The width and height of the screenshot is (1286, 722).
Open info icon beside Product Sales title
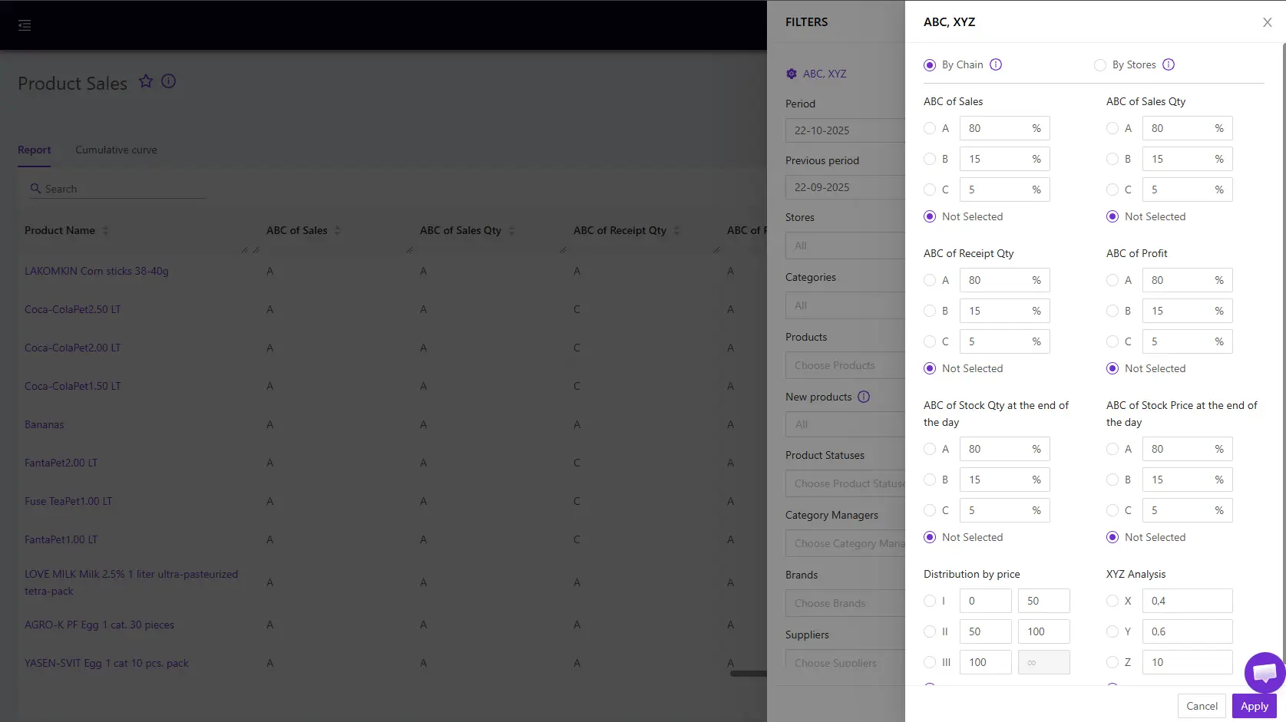169,81
